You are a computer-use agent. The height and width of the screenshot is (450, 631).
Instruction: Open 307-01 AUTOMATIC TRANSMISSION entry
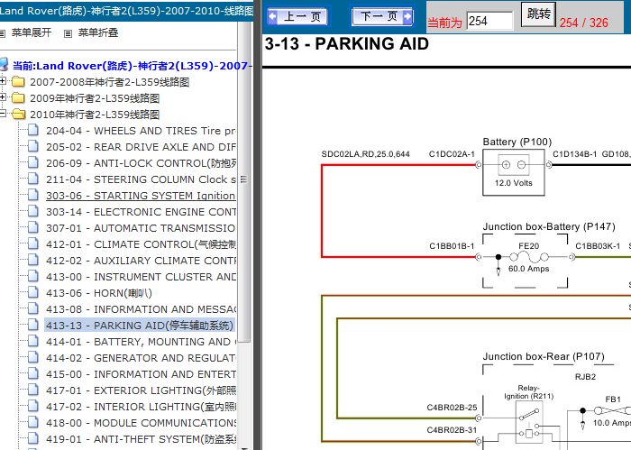point(141,228)
